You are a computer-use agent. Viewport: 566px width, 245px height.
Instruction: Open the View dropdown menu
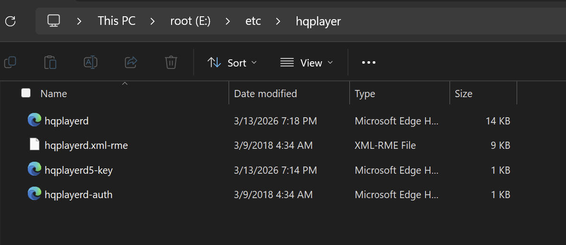click(x=307, y=63)
